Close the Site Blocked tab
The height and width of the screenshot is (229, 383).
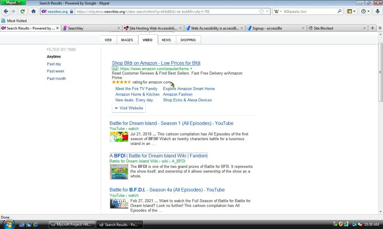(x=364, y=28)
